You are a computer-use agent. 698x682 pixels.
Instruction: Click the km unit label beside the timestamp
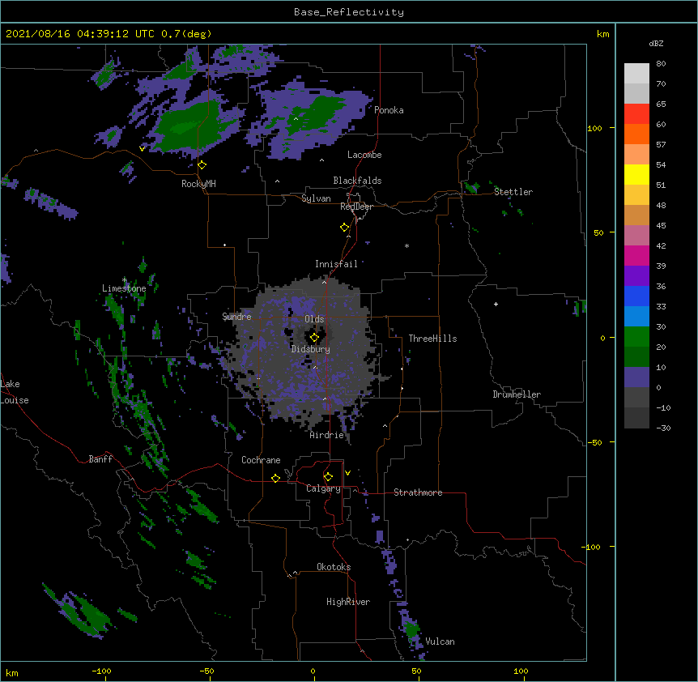coord(602,34)
